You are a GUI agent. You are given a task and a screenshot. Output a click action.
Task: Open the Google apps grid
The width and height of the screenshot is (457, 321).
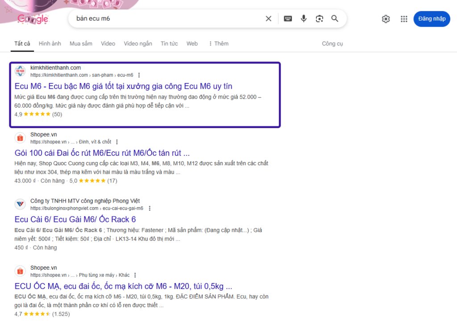pyautogui.click(x=404, y=19)
